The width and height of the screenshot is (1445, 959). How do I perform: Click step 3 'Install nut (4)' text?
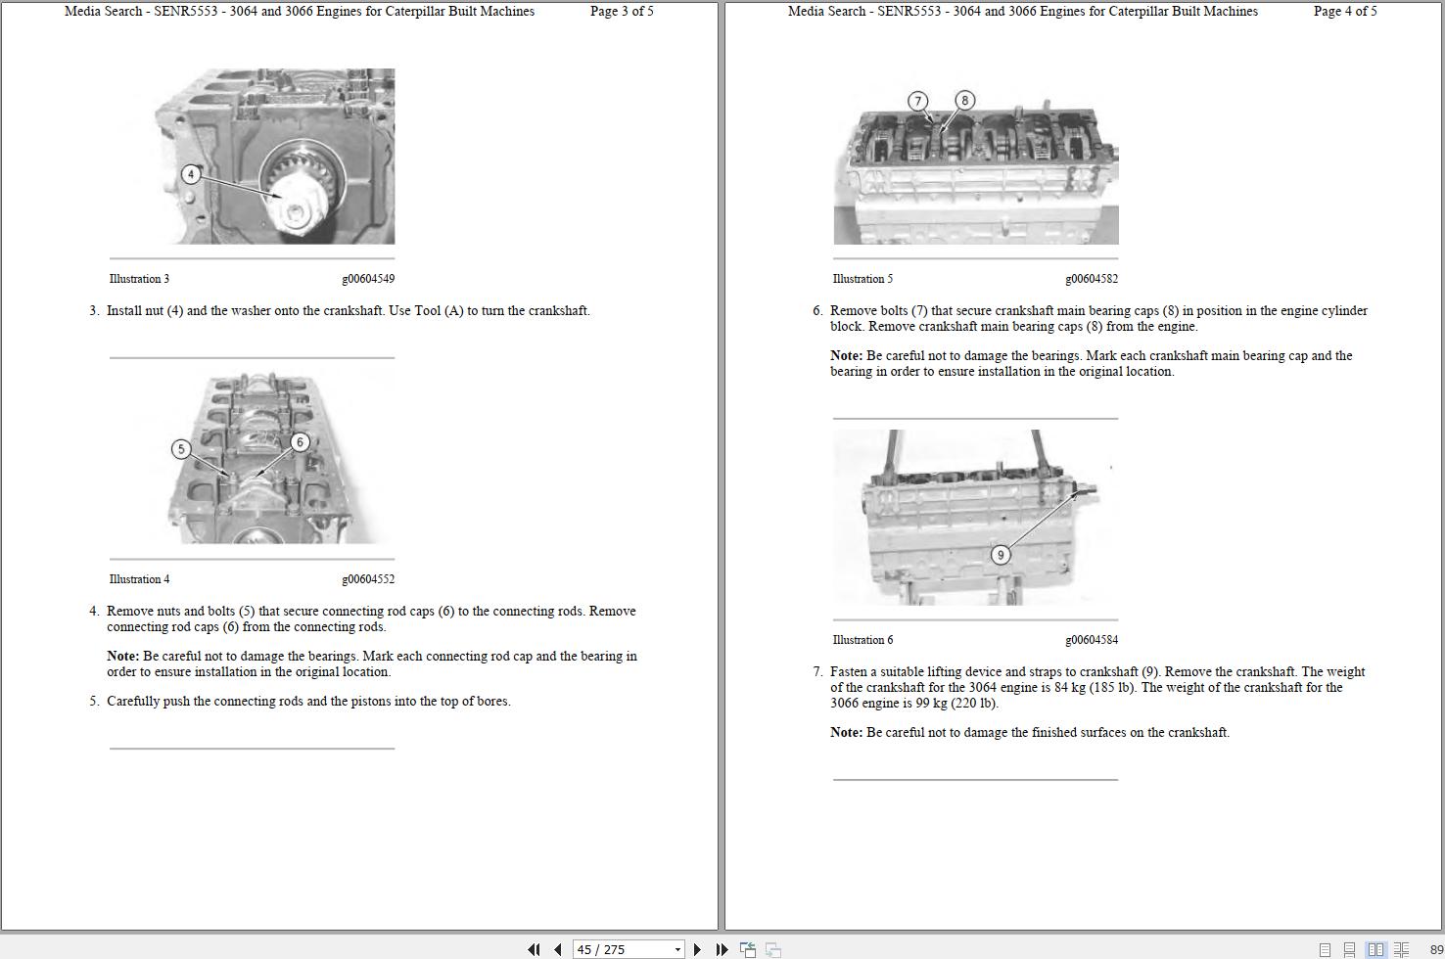[348, 311]
